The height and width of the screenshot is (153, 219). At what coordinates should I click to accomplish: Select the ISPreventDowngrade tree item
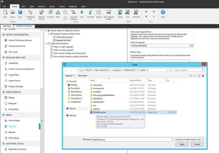(65, 37)
